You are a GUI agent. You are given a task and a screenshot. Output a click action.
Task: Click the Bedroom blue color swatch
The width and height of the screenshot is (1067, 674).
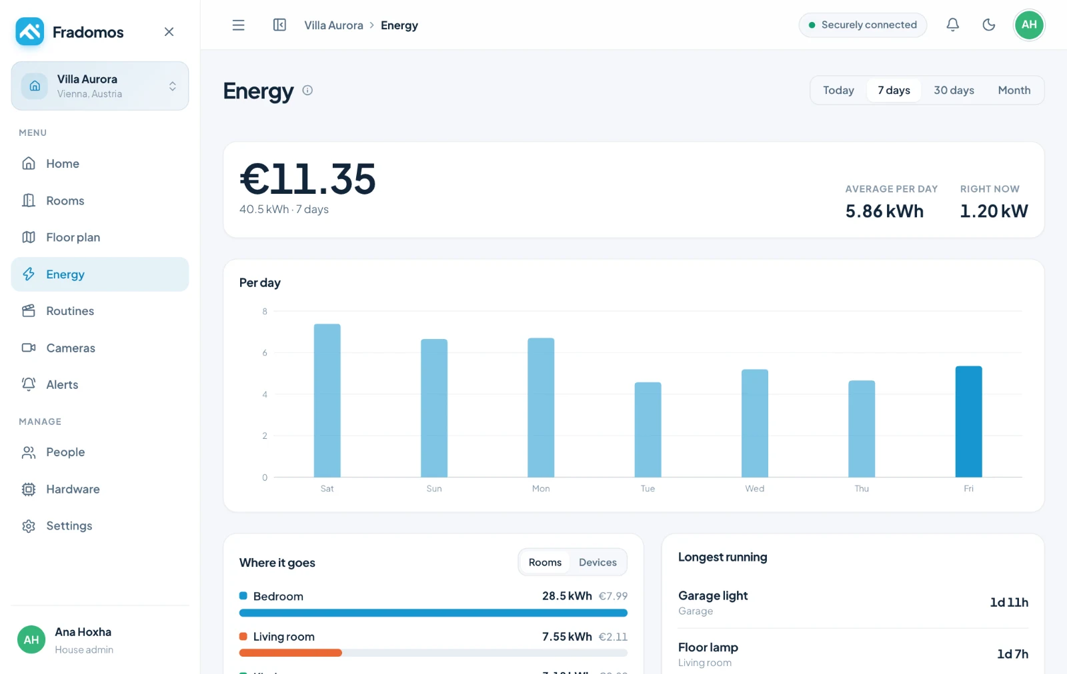[243, 596]
